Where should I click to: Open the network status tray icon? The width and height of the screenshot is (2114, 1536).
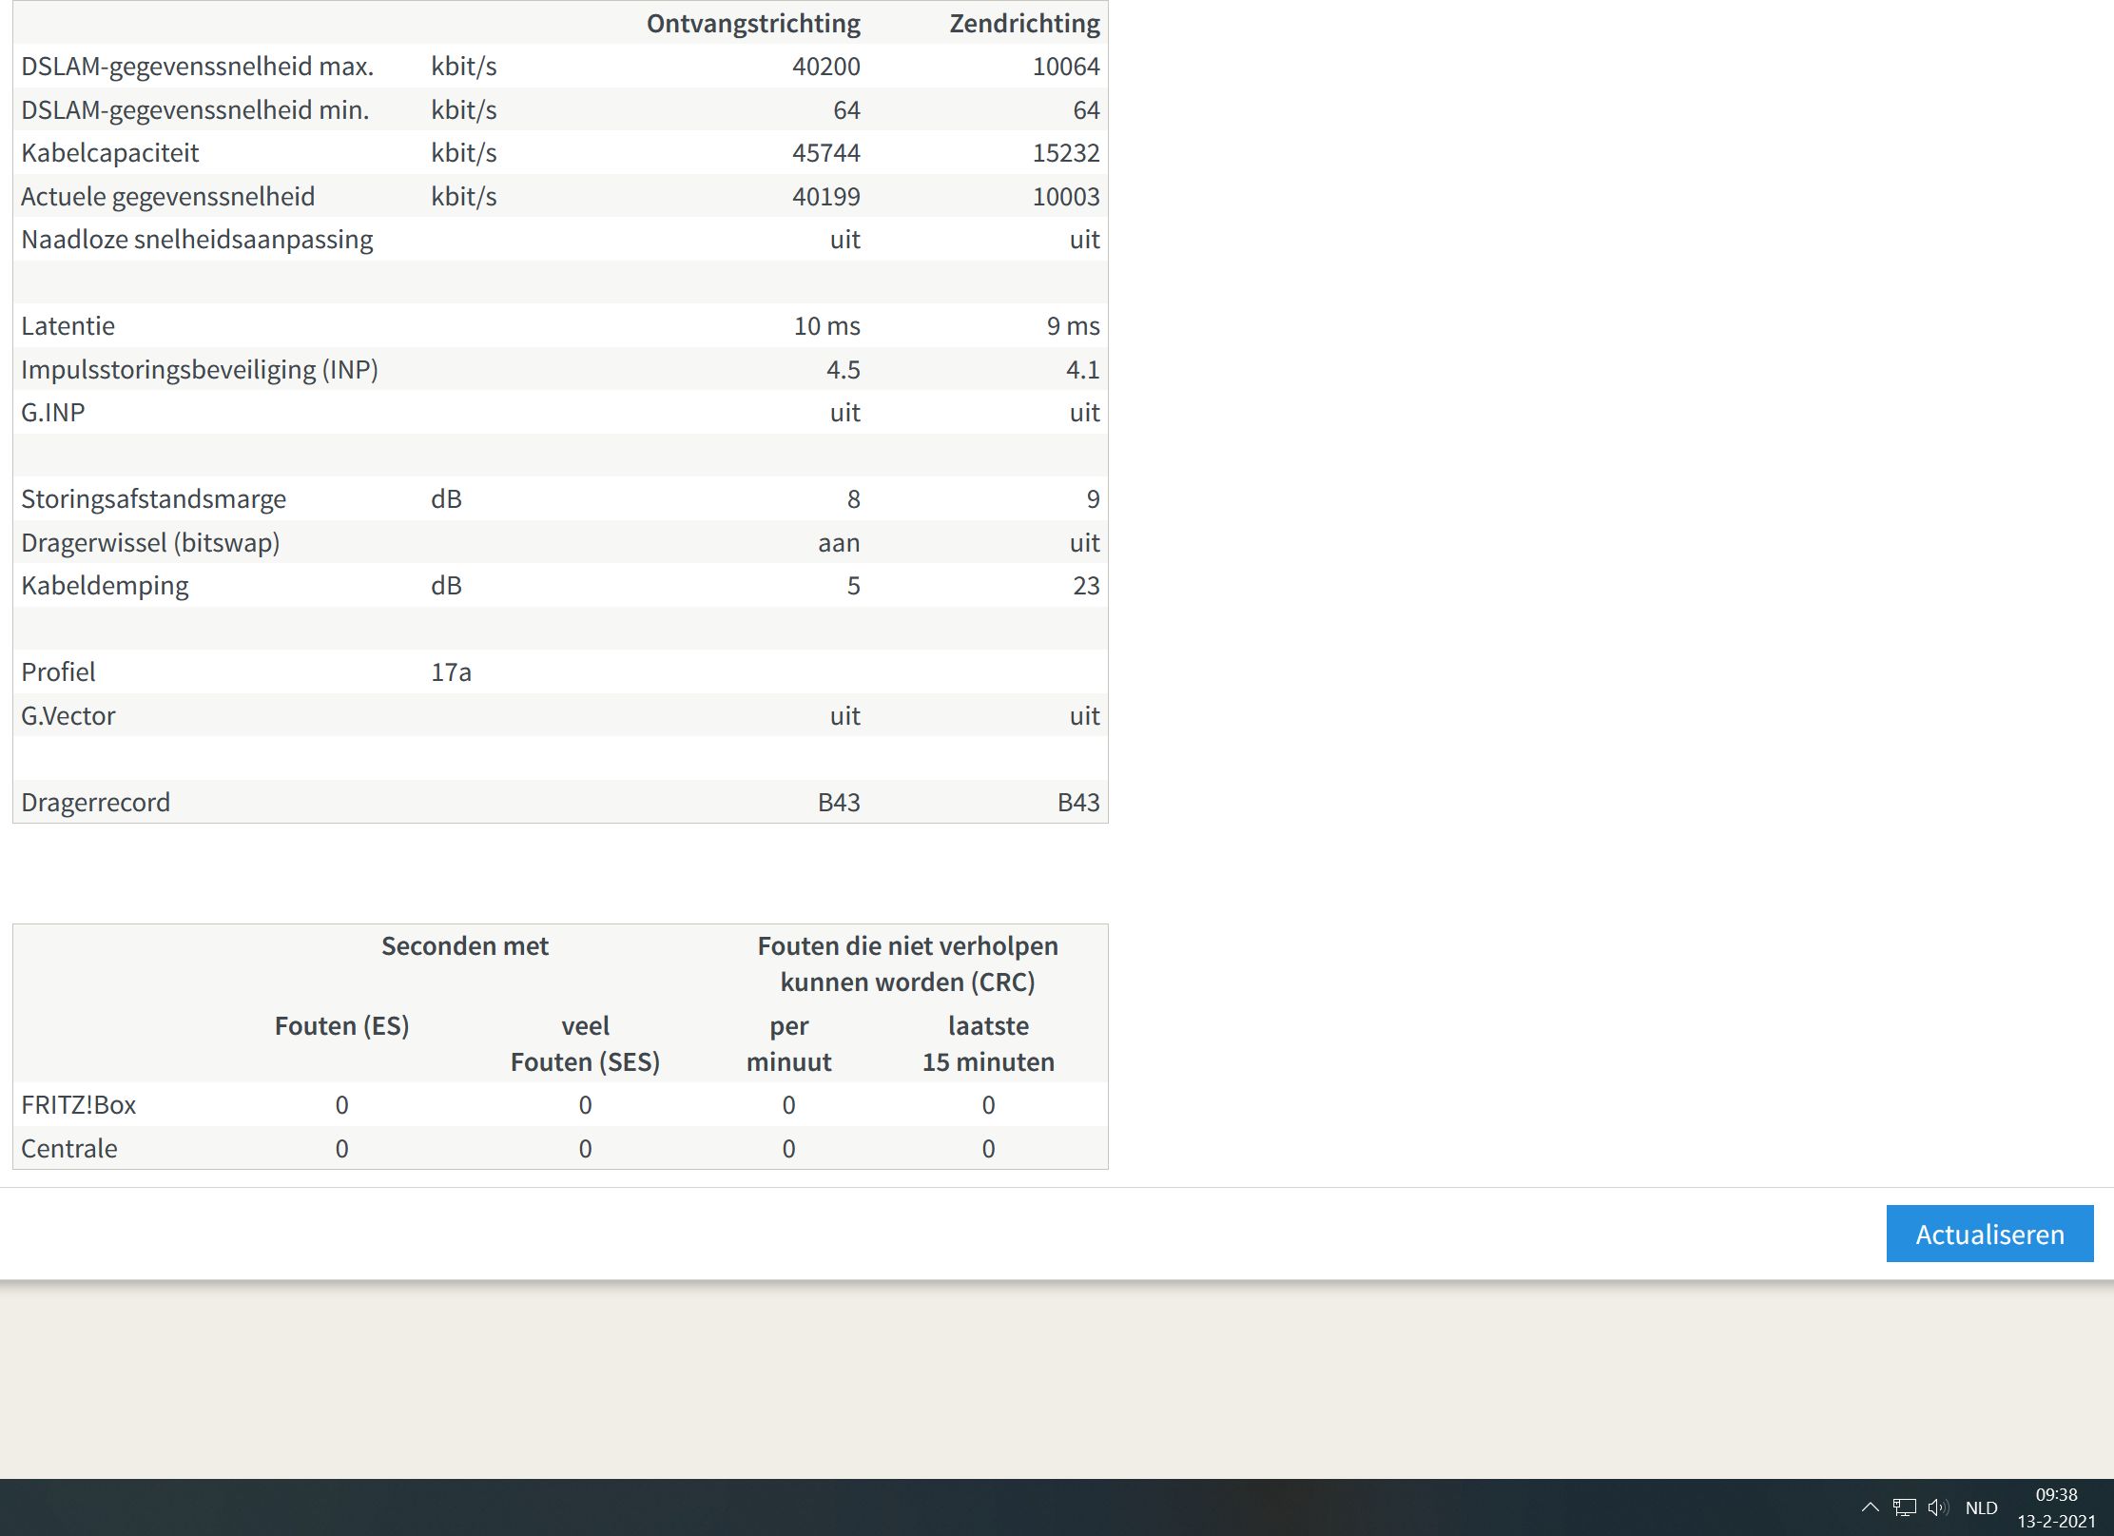(1904, 1507)
